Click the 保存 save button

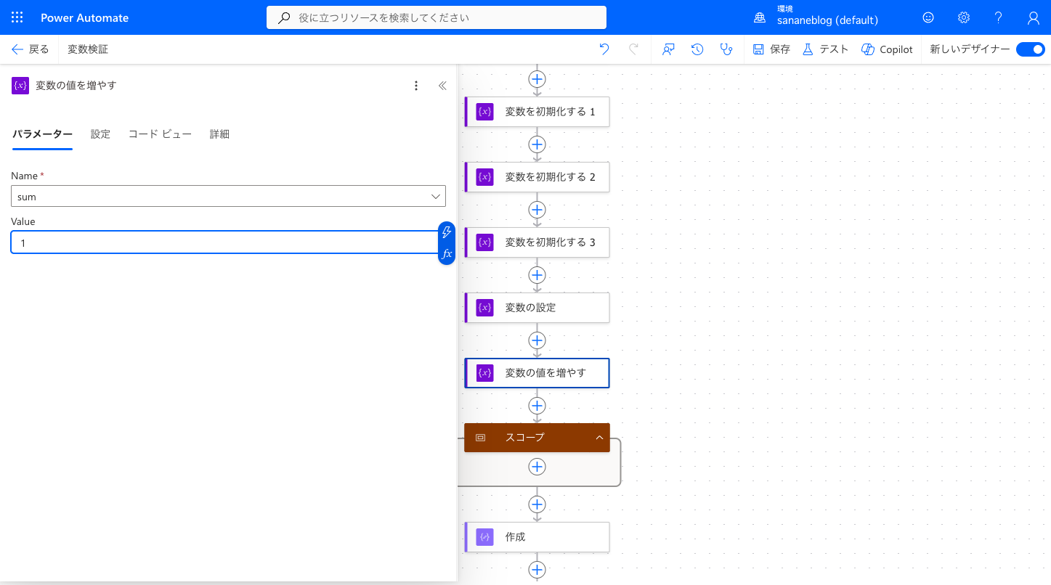(x=771, y=49)
